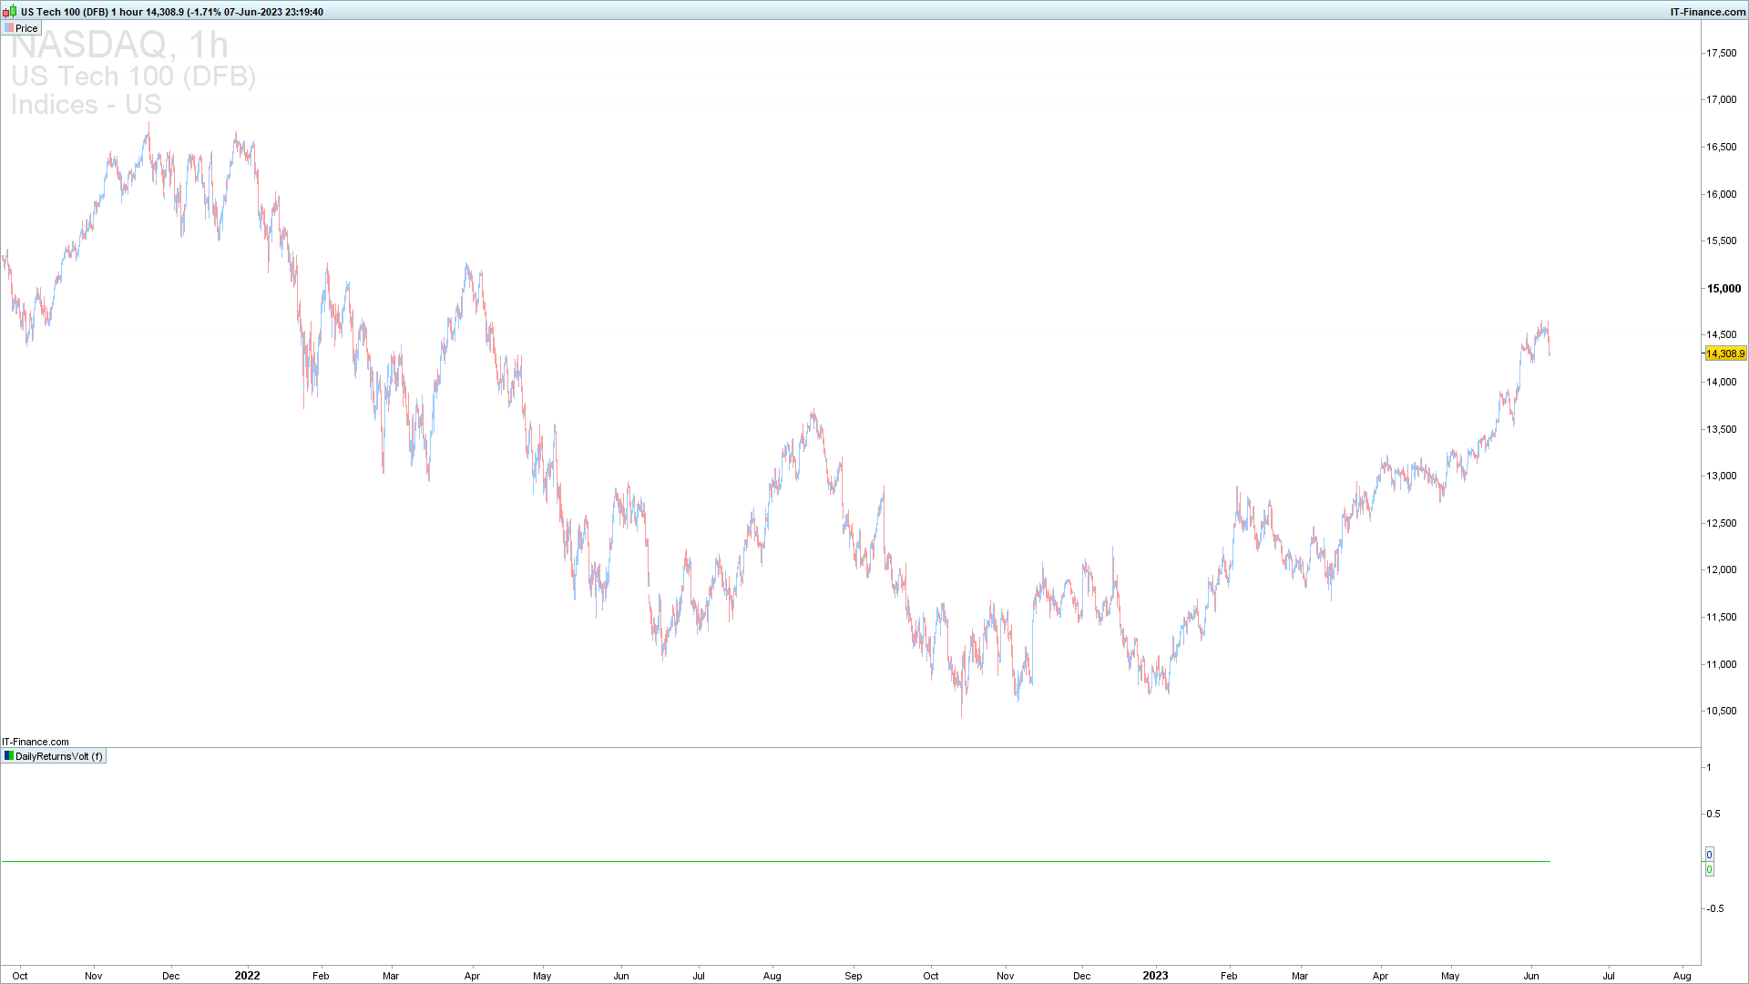Image resolution: width=1749 pixels, height=984 pixels.
Task: Open the Price series label settings
Action: point(26,28)
